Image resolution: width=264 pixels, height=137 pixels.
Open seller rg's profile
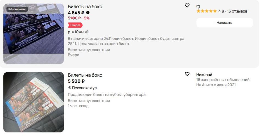(198, 6)
